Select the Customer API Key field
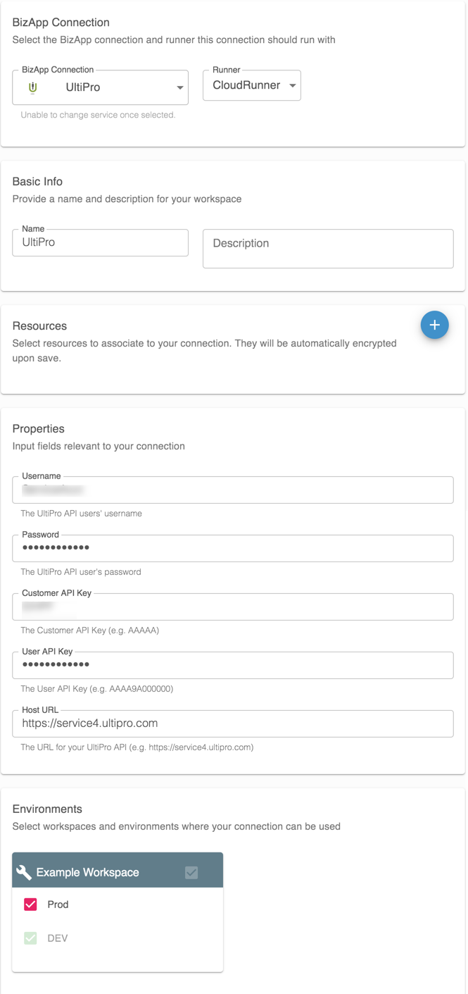 [232, 607]
